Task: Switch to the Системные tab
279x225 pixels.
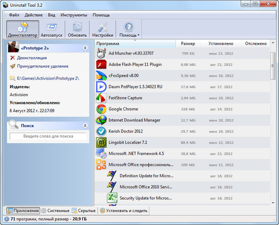Action: click(56, 211)
